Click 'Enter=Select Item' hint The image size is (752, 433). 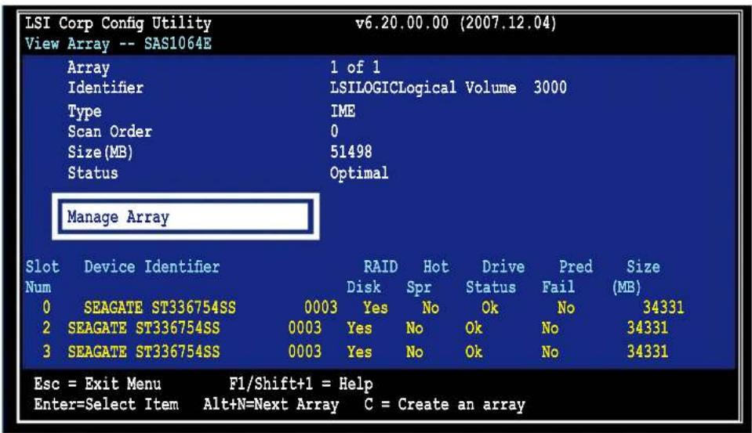[x=106, y=404]
